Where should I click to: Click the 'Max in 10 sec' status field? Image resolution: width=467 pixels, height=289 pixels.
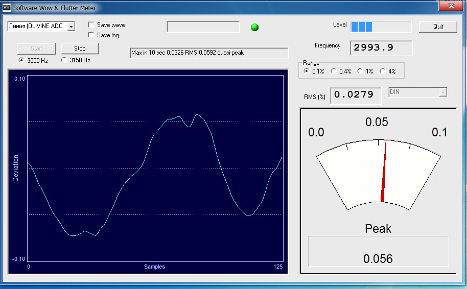coord(209,53)
